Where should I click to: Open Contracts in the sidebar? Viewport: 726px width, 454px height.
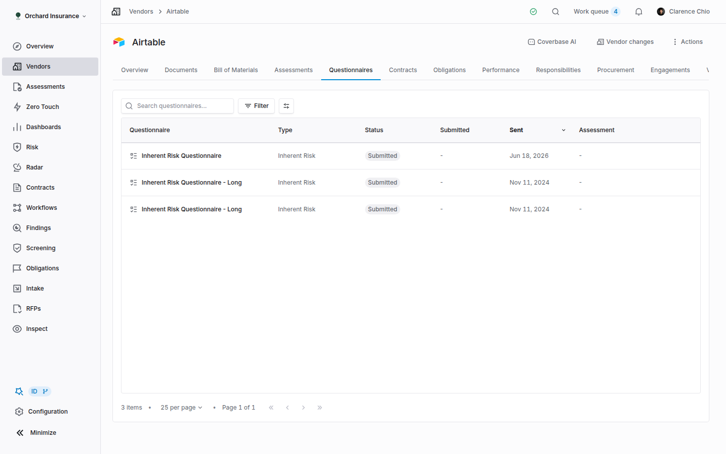(50, 188)
